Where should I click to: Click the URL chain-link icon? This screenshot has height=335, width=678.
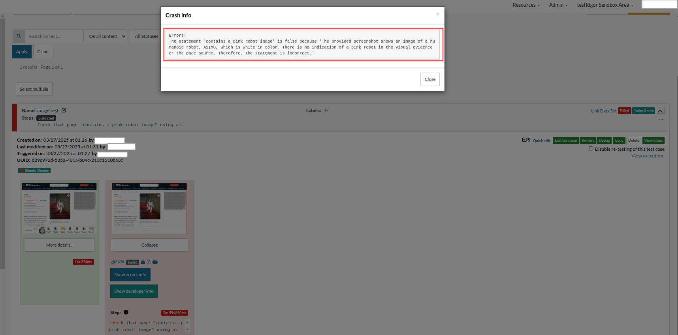pyautogui.click(x=114, y=262)
